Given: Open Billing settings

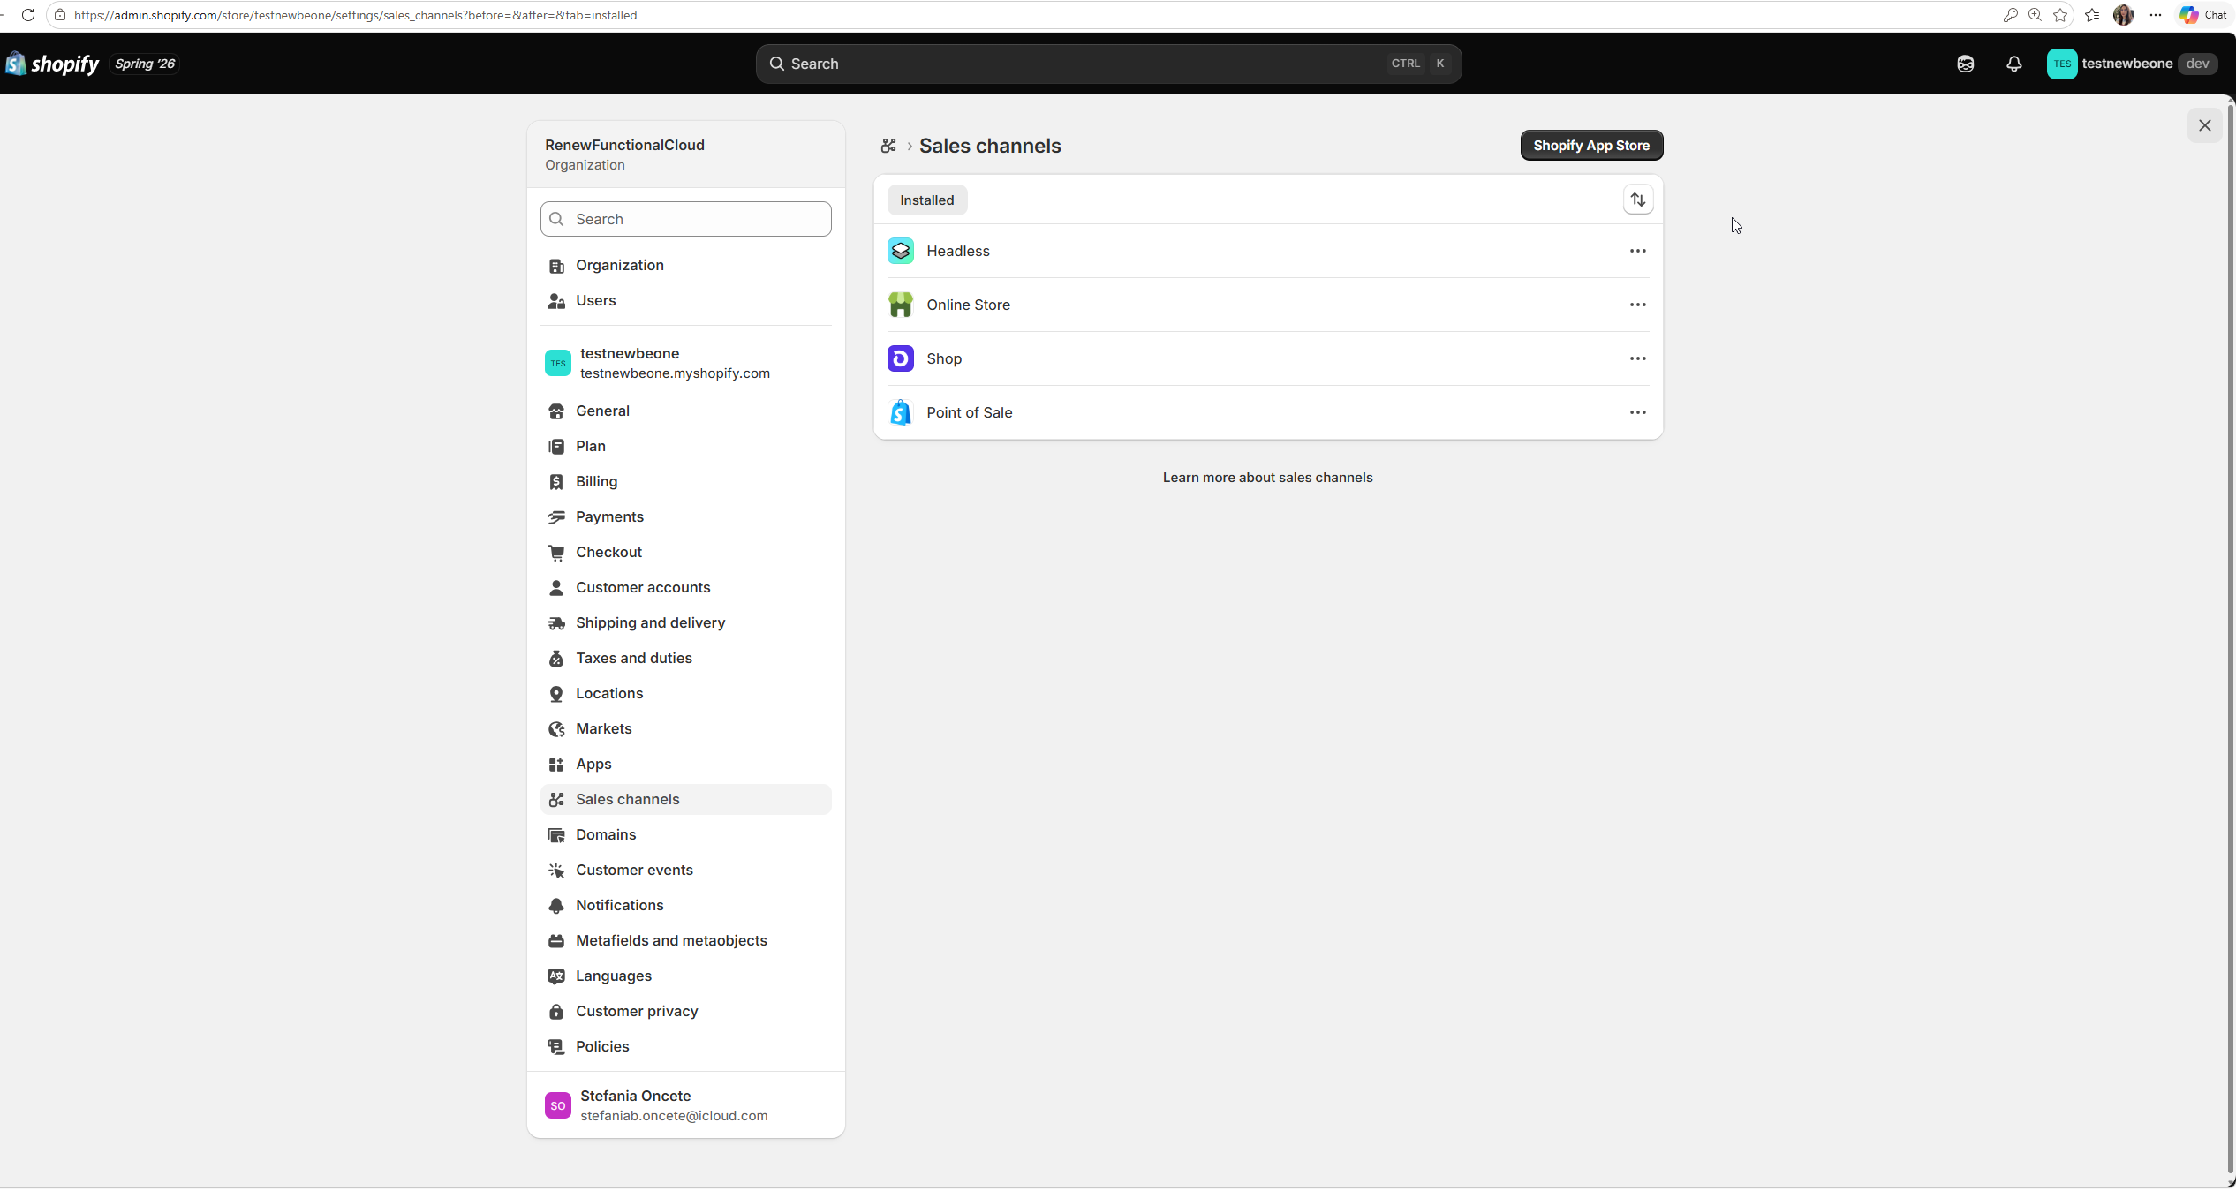Looking at the screenshot, I should [x=685, y=482].
